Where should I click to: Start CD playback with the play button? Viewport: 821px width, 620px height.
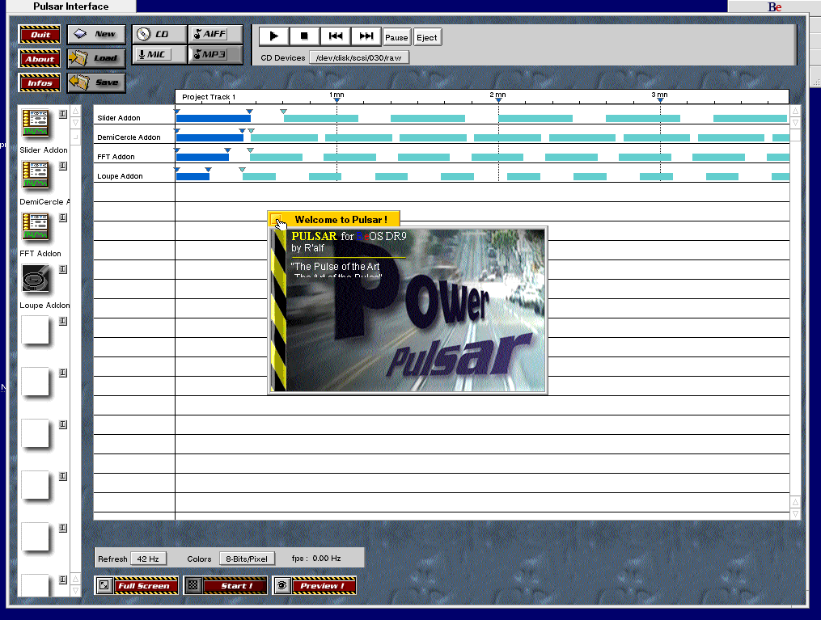click(x=274, y=36)
